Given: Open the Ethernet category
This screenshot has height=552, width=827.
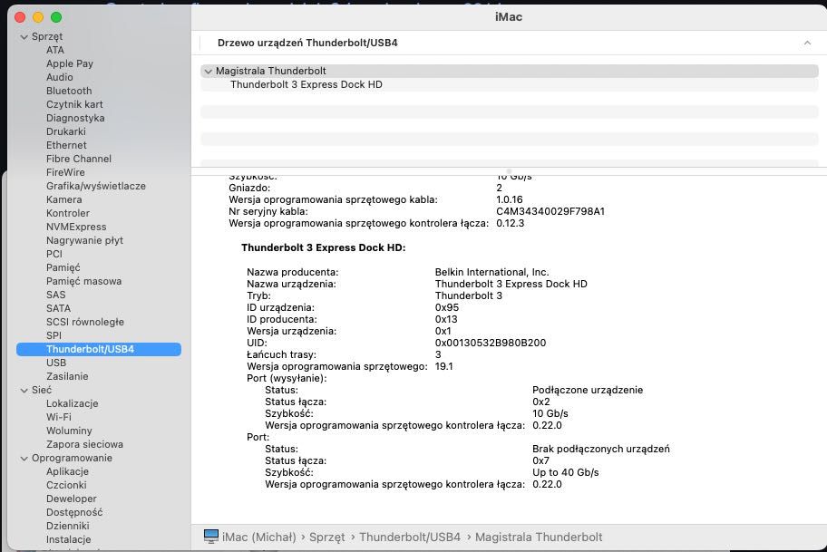Looking at the screenshot, I should click(66, 145).
